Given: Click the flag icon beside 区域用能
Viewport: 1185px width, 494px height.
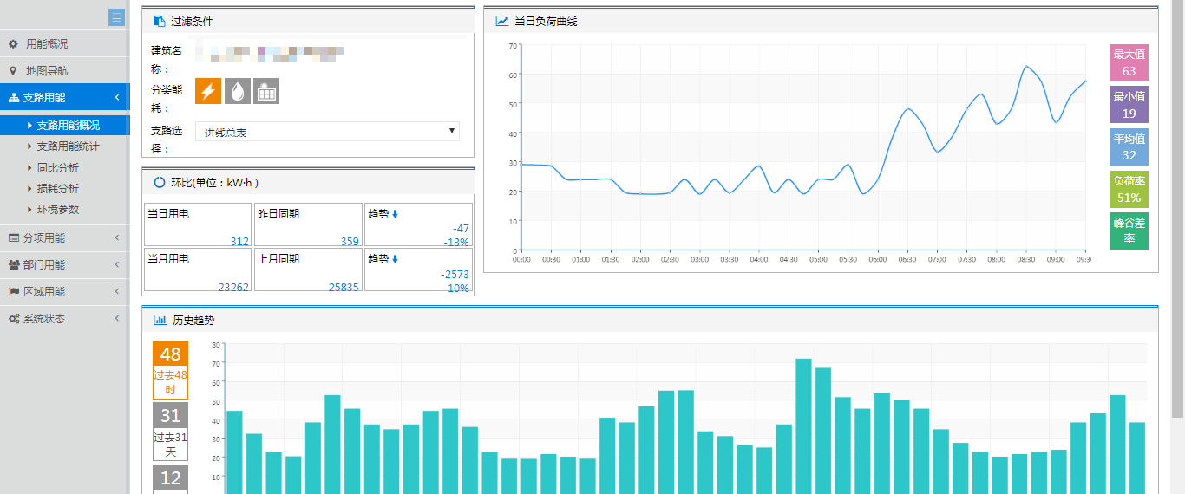Looking at the screenshot, I should click(14, 291).
